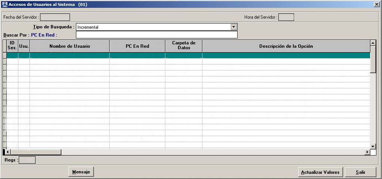
Task: Sort by ID Ses. column header
Action: click(12, 46)
